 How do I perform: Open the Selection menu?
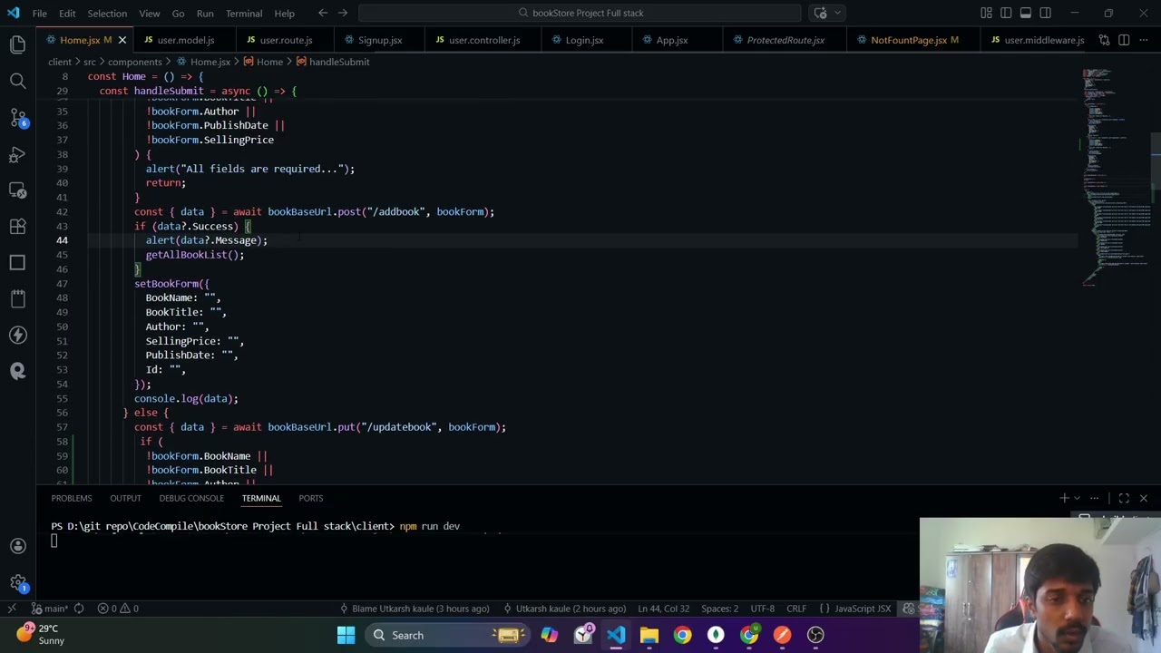(x=107, y=14)
